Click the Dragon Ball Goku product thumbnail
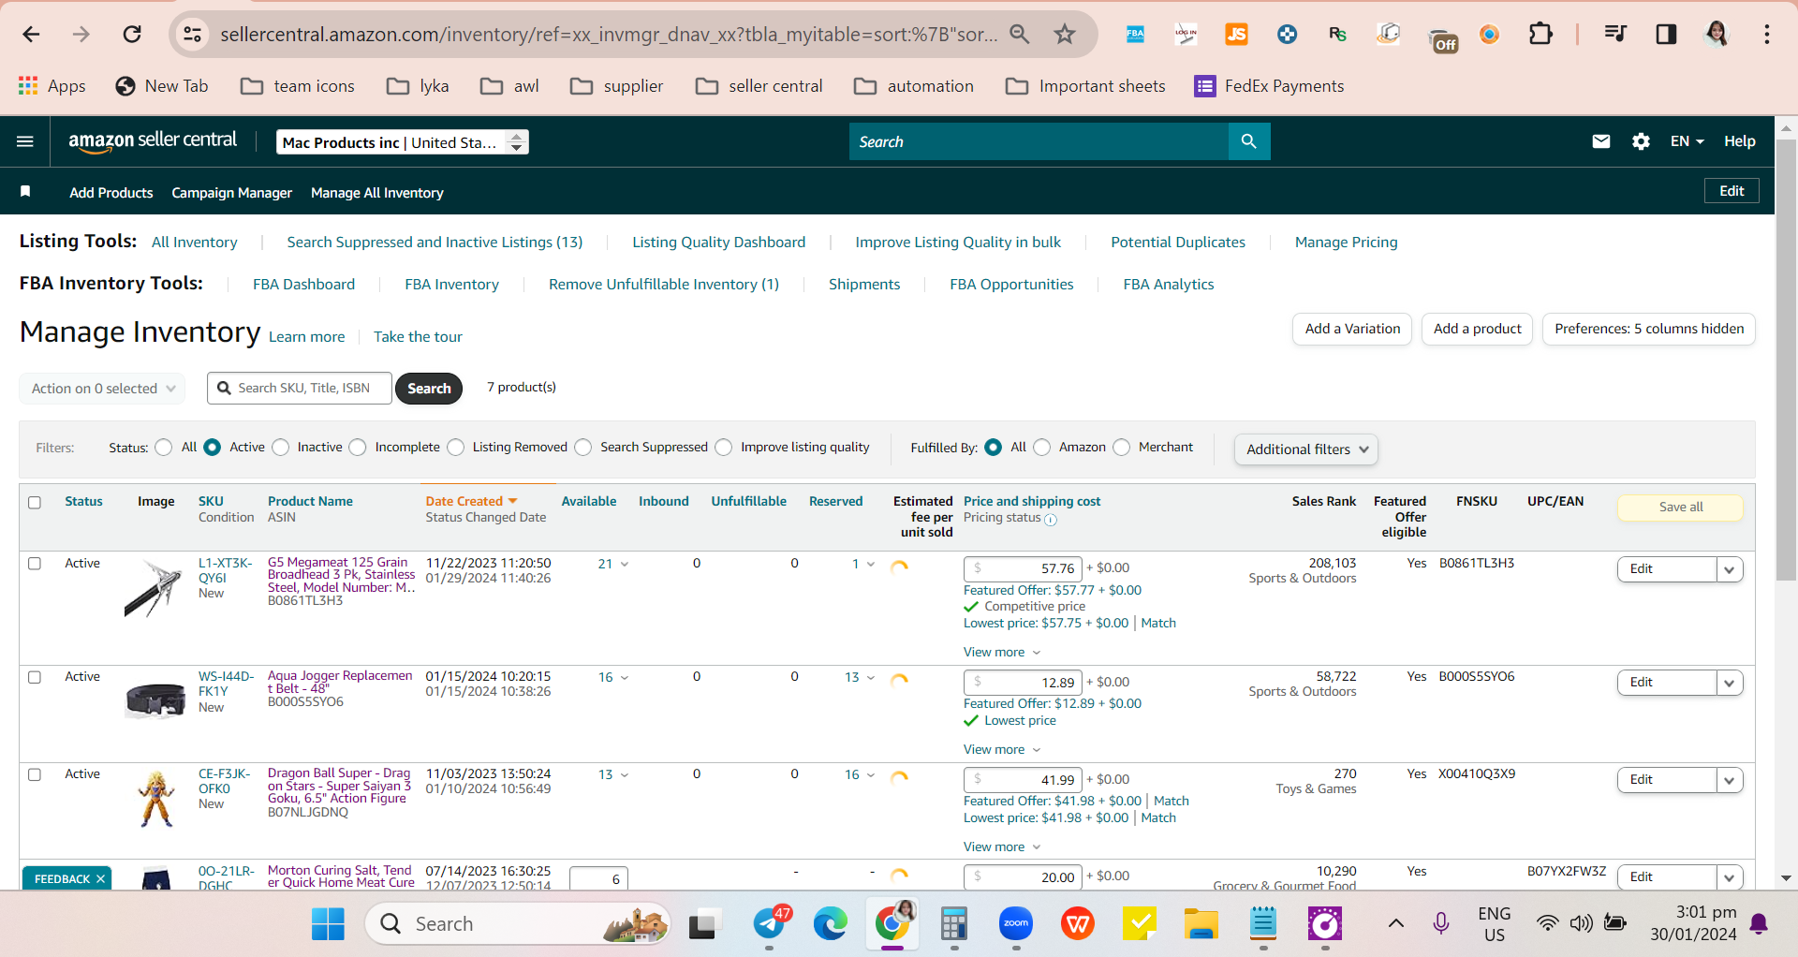This screenshot has width=1798, height=957. tap(156, 798)
